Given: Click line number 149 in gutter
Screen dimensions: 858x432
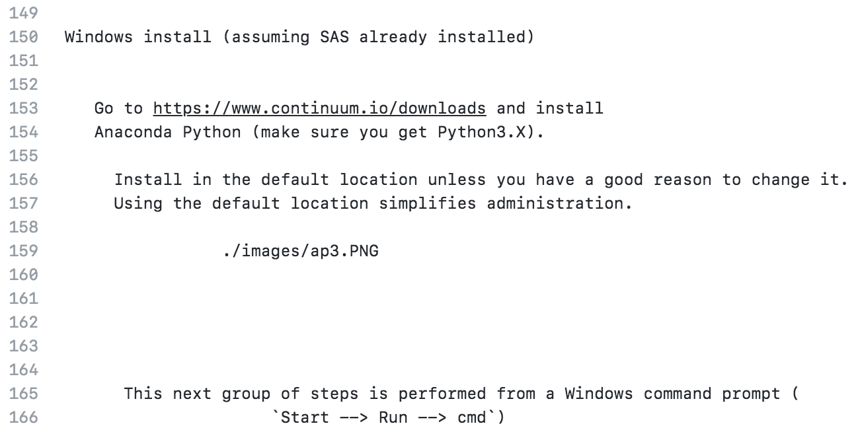Looking at the screenshot, I should [x=24, y=13].
